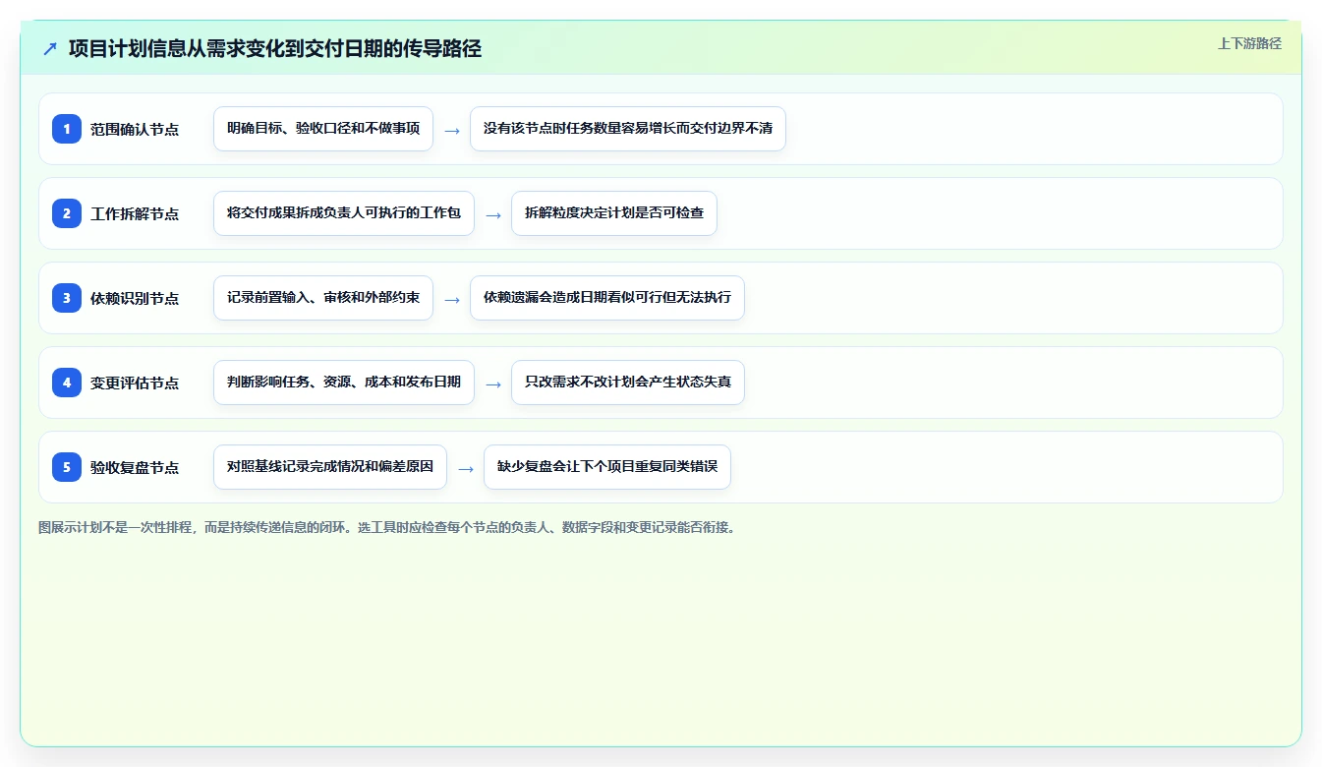Click the box 明确目标、验收口径和不做事项
1322x767 pixels.
tap(323, 129)
